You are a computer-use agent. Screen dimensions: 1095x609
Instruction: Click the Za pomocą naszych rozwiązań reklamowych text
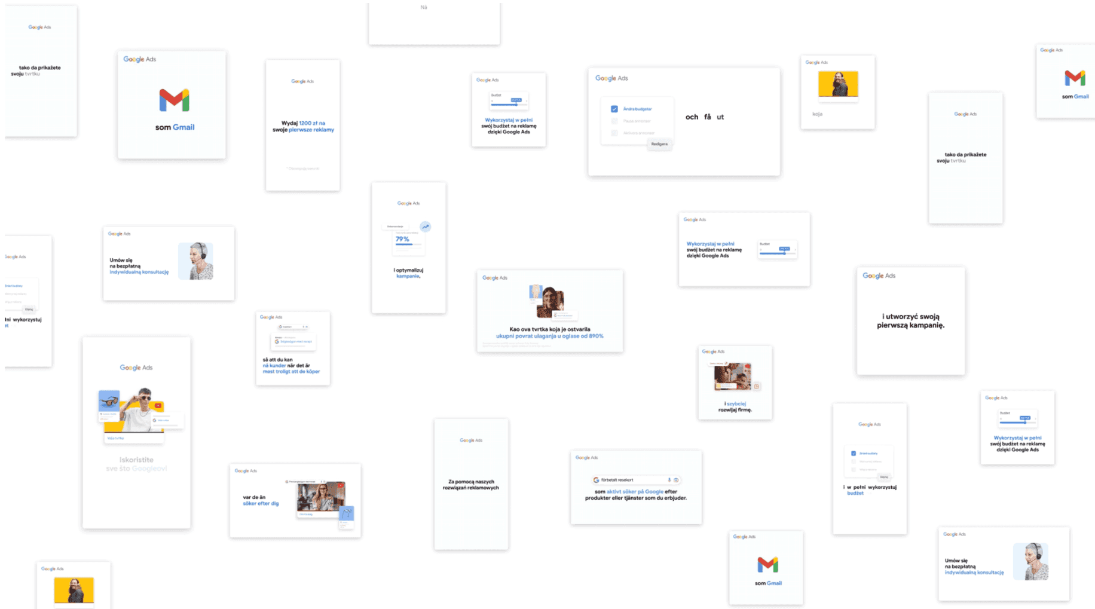click(x=471, y=485)
